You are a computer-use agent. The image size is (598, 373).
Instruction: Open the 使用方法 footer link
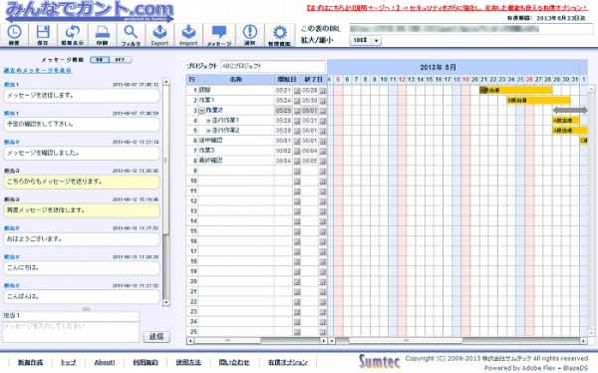pyautogui.click(x=188, y=362)
